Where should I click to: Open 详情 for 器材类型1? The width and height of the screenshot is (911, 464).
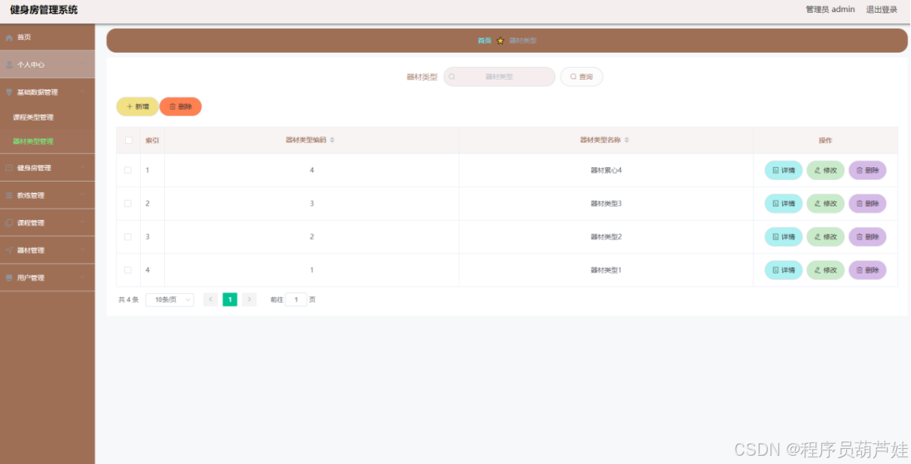tap(784, 270)
